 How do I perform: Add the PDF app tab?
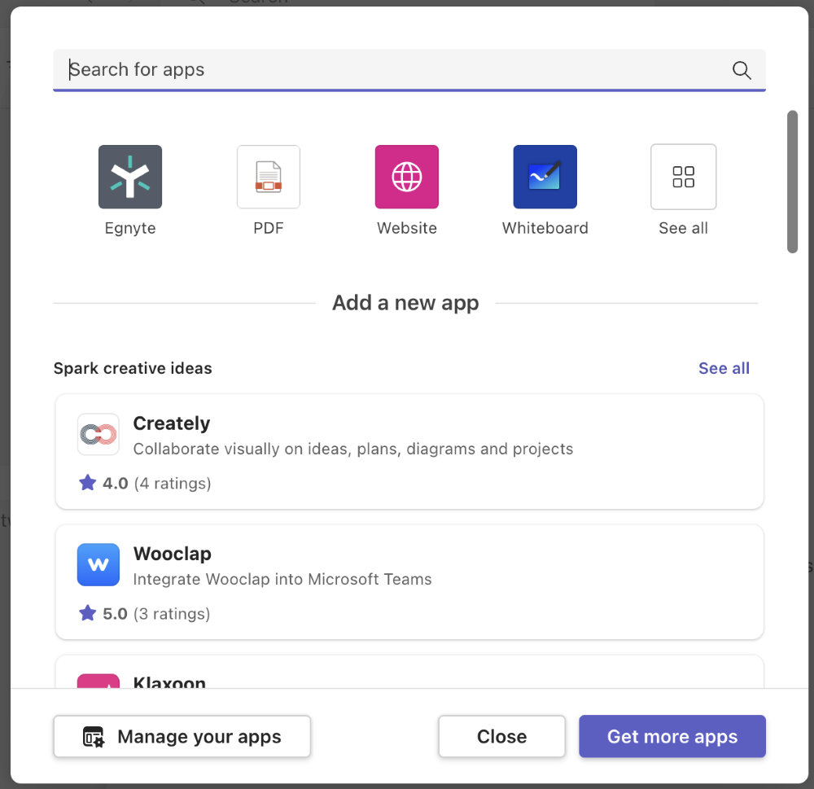click(269, 177)
